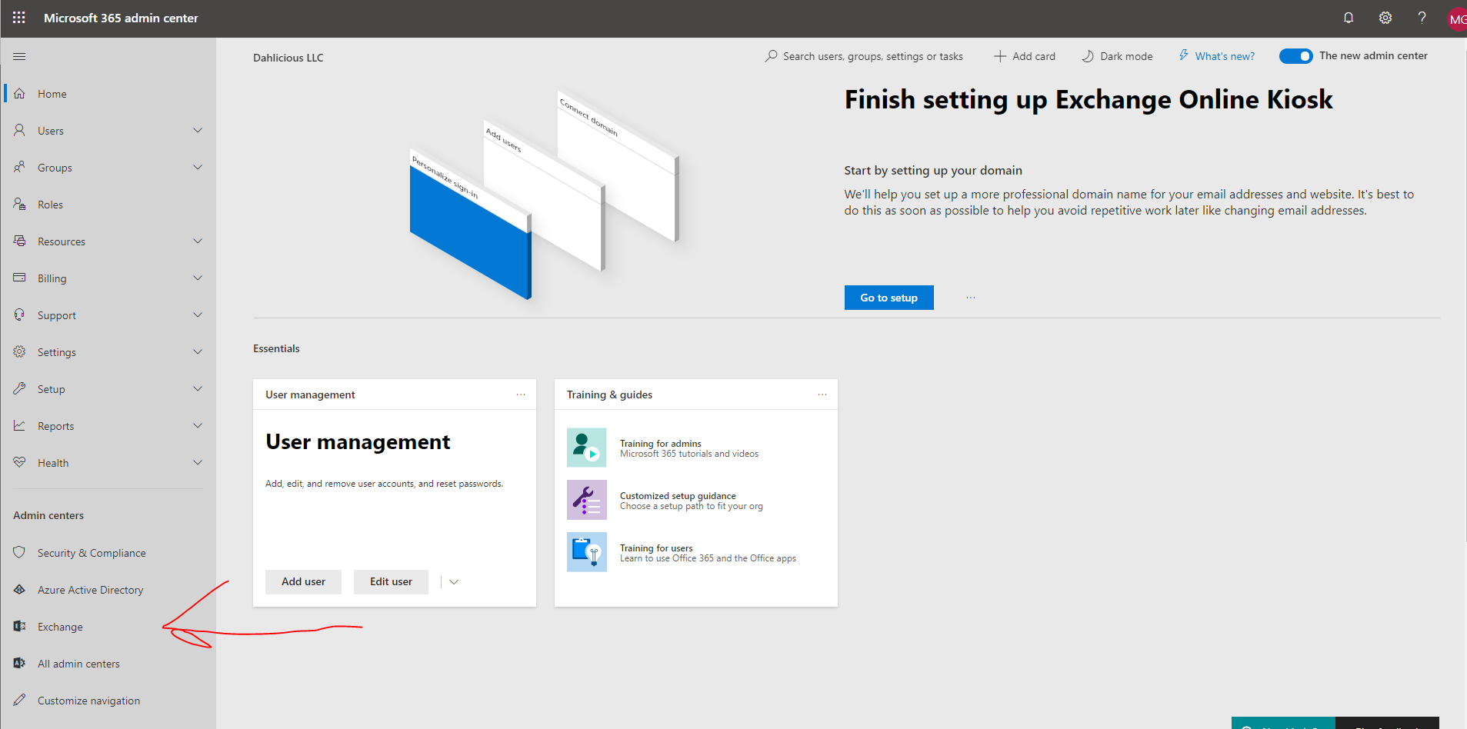
Task: Open User management card more options
Action: click(521, 394)
